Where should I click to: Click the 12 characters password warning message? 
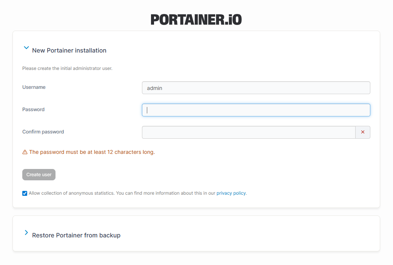click(92, 152)
